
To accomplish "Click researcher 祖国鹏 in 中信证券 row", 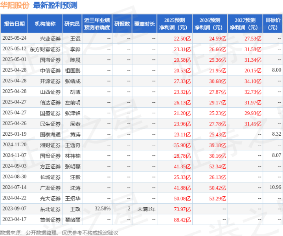I will click(x=73, y=70).
